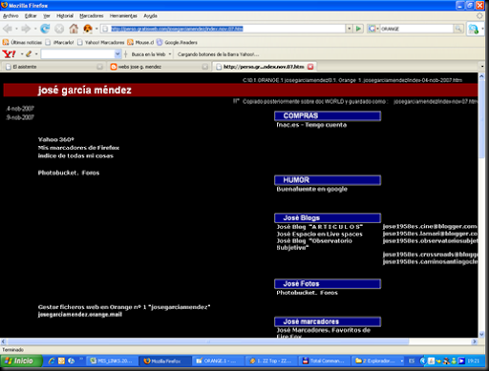Open the Marcadores menu
This screenshot has height=371, width=489.
pos(92,15)
